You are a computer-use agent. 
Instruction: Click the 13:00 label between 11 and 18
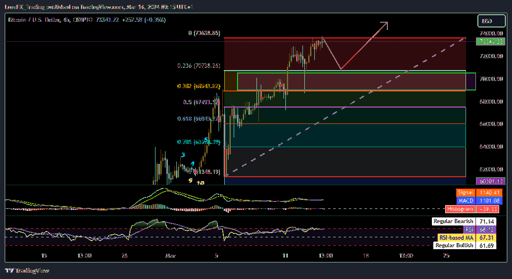click(326, 255)
